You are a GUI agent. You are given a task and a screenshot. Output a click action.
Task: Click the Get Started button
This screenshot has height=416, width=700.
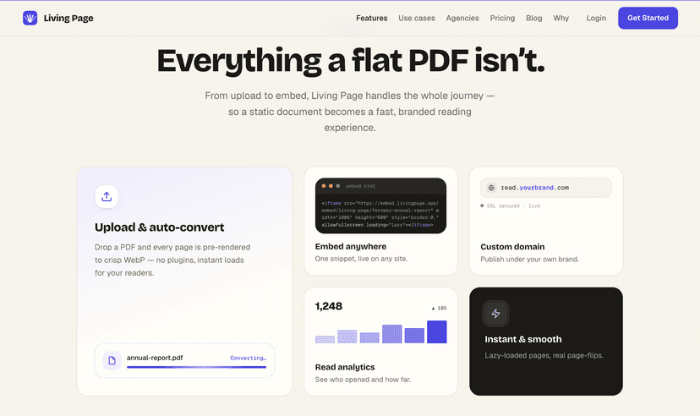648,18
